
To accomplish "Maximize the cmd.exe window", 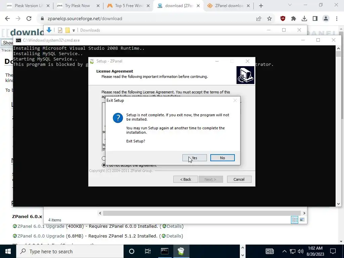I will coord(318,40).
